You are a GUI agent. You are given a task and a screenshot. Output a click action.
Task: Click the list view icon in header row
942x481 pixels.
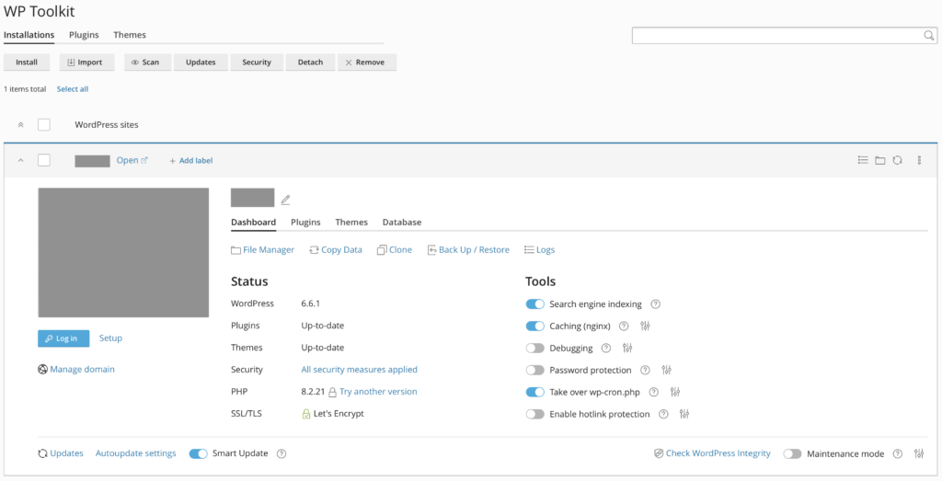click(x=862, y=160)
